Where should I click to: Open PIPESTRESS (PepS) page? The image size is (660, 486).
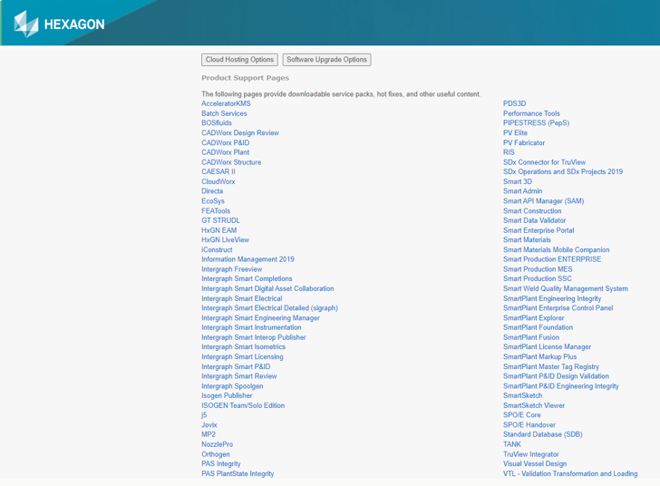coord(536,123)
